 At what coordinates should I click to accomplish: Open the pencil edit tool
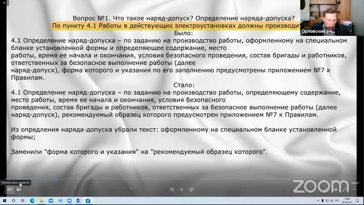(x=325, y=190)
